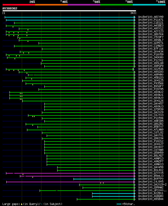The image size is (168, 206).
Task: Click UniRef100_P29795 label
Action: 151,89
